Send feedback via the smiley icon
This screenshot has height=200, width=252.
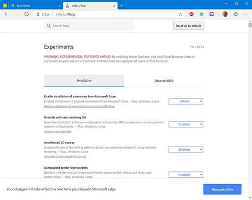click(x=236, y=14)
